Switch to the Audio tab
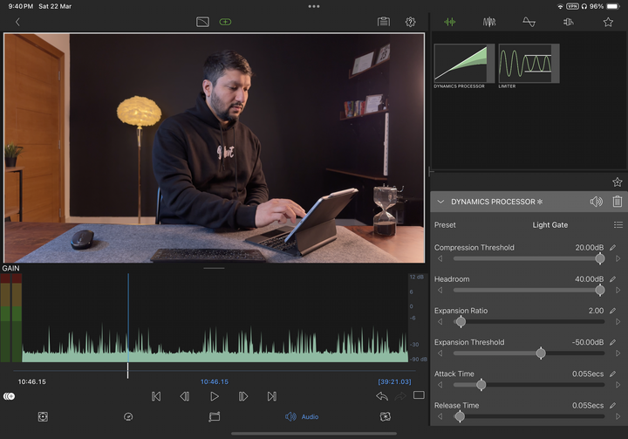Screen dimensions: 628x439 [302, 416]
